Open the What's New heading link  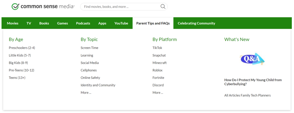pos(237,39)
